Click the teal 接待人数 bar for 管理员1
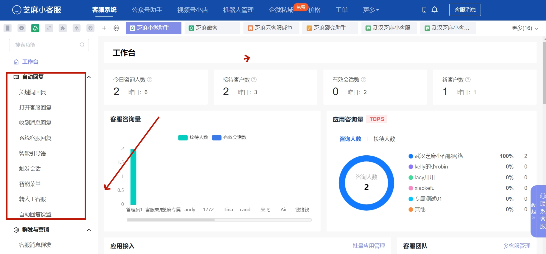Image resolution: width=546 pixels, height=254 pixels. click(133, 177)
